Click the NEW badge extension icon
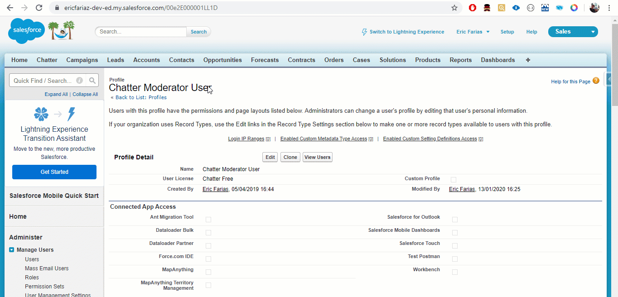This screenshot has height=297, width=618. (545, 8)
